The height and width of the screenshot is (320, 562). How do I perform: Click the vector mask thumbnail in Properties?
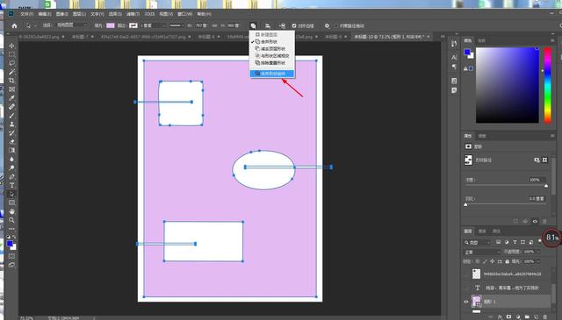pyautogui.click(x=468, y=160)
